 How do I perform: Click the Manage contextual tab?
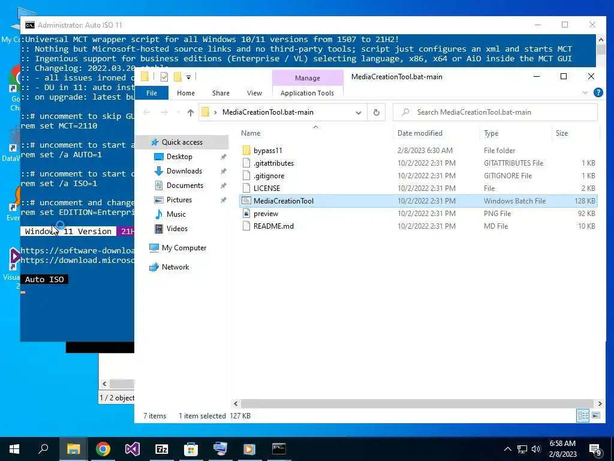(308, 78)
